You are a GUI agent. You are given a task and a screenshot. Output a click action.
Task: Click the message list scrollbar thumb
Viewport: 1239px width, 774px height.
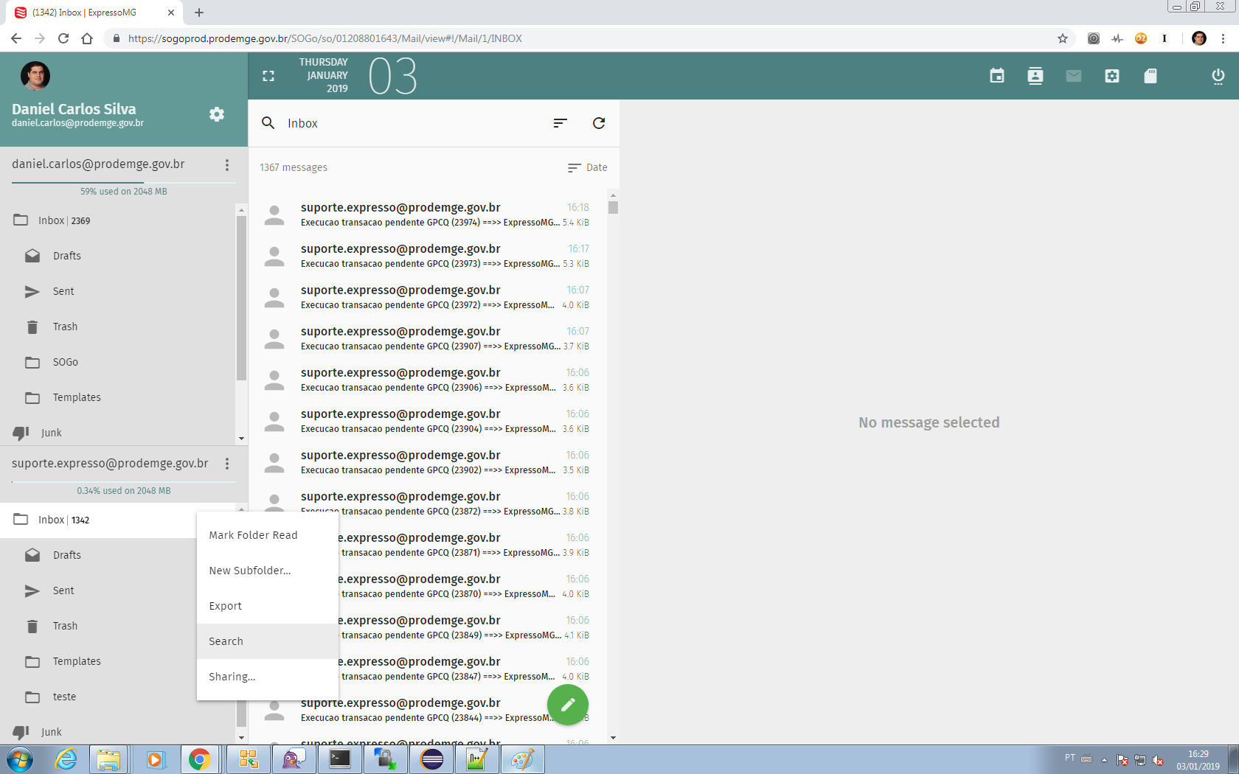[613, 207]
